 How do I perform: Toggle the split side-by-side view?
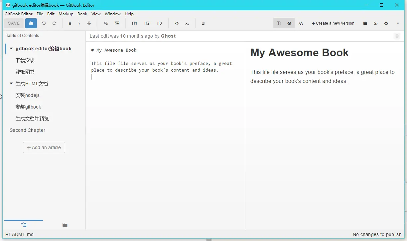(x=279, y=23)
